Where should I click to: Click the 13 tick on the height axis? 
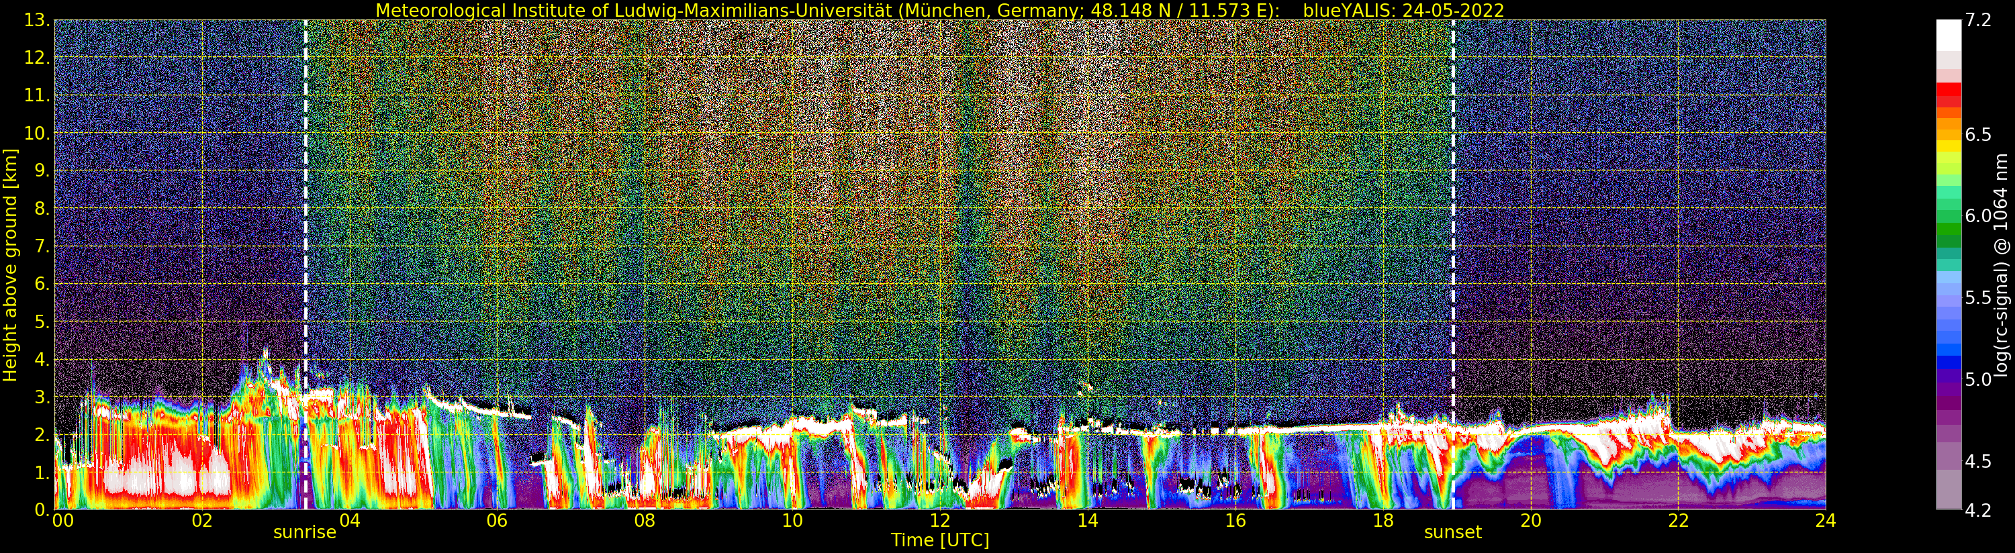coord(36,20)
